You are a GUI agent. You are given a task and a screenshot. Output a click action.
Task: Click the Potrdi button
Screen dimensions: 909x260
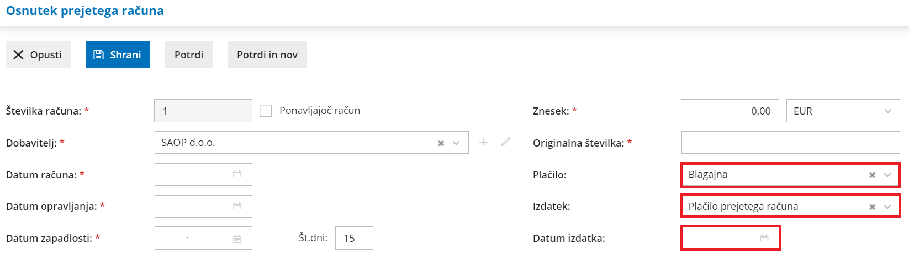(189, 55)
